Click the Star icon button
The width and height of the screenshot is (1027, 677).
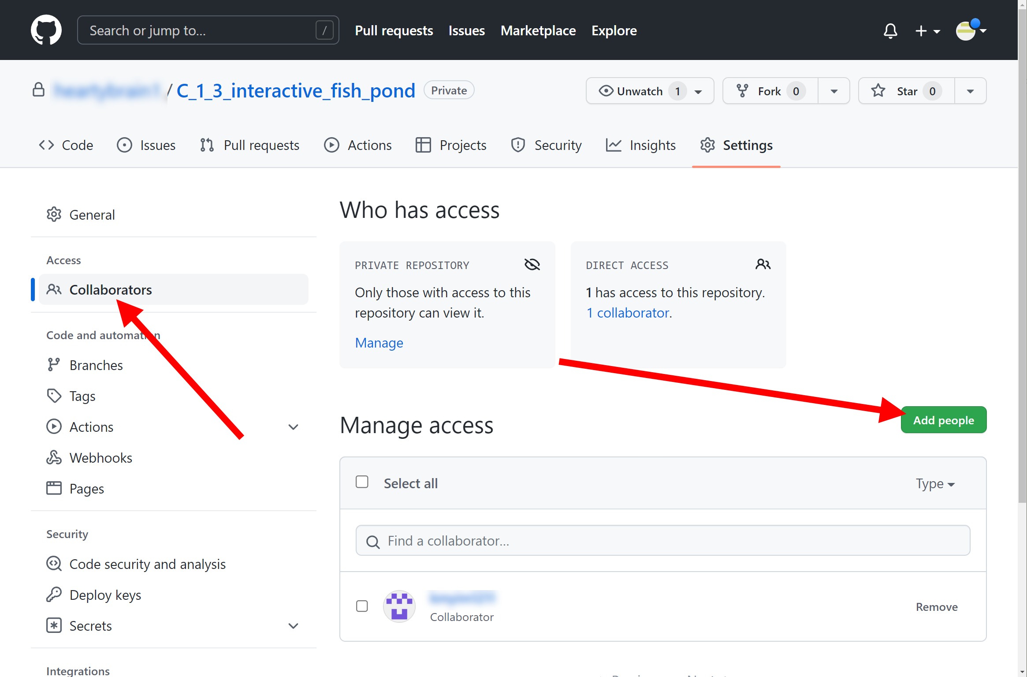pos(878,91)
